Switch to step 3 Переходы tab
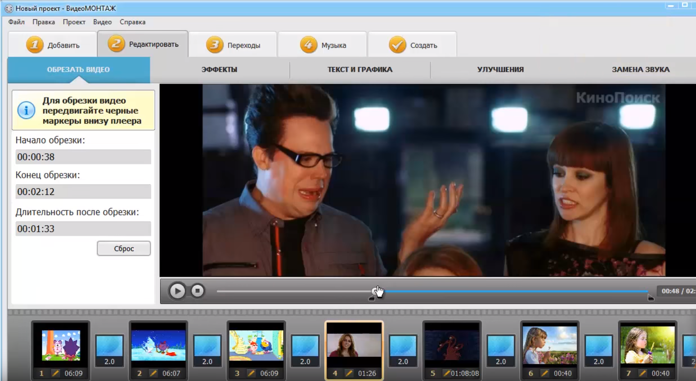This screenshot has width=696, height=381. pyautogui.click(x=233, y=45)
